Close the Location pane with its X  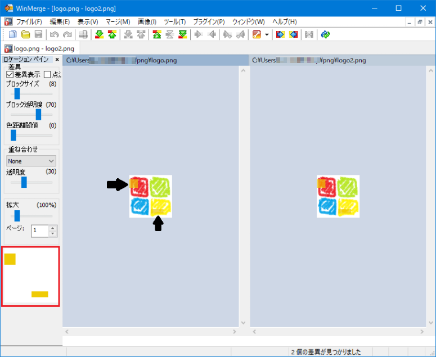click(57, 60)
